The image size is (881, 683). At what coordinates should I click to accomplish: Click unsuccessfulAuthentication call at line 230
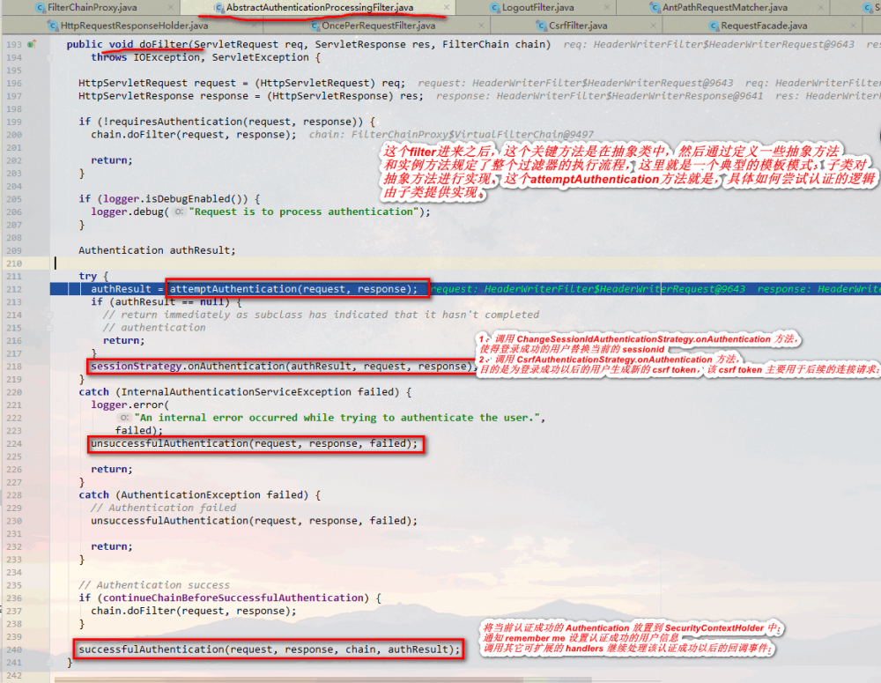click(x=254, y=521)
